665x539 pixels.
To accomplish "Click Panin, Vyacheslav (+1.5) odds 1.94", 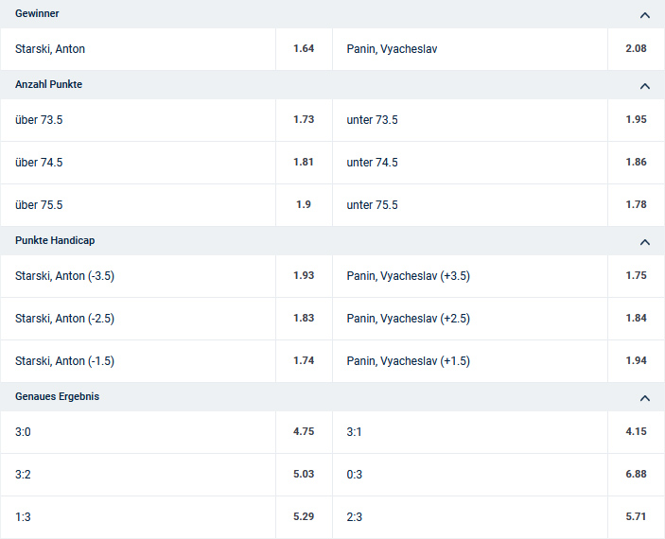I will point(636,361).
